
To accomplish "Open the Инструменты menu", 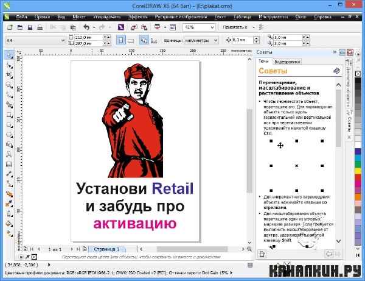I will pyautogui.click(x=273, y=17).
